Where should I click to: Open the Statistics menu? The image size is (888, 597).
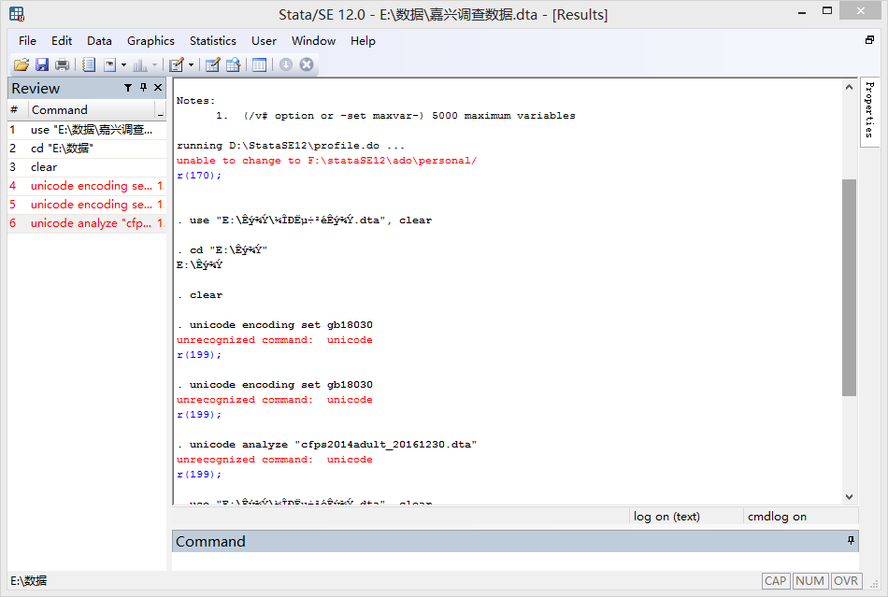[212, 40]
